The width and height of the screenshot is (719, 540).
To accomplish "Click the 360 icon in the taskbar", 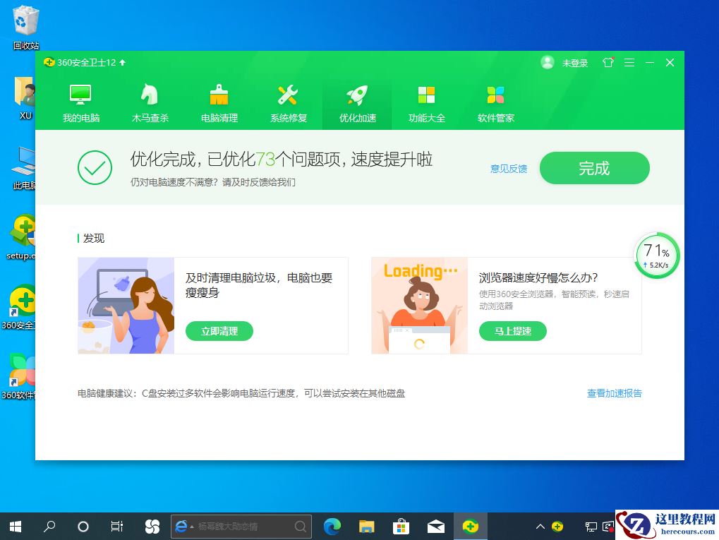I will 471,526.
